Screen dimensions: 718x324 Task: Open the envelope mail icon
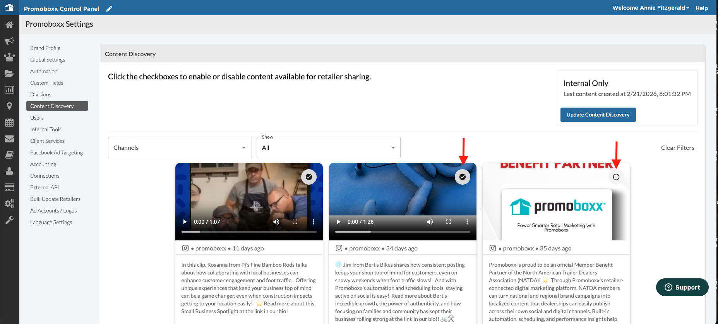pyautogui.click(x=9, y=139)
